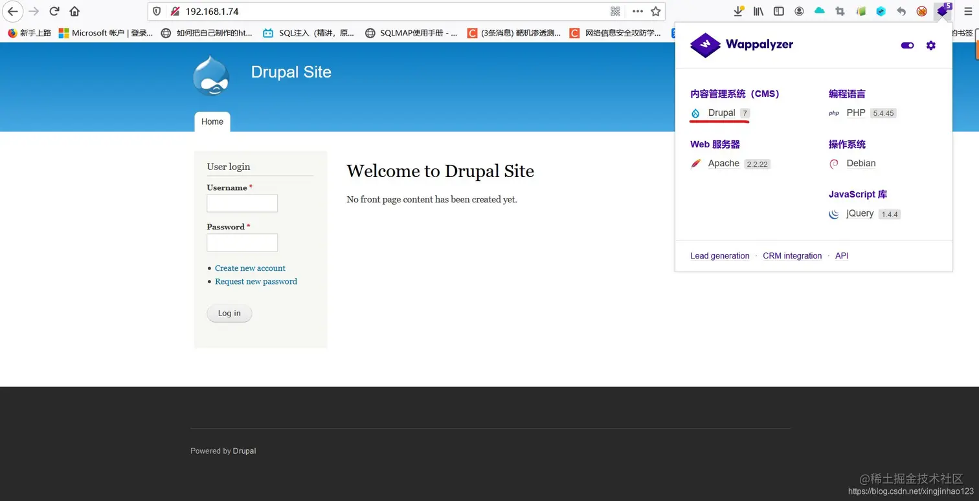Click the crossed-out fox proxy extension icon
The width and height of the screenshot is (979, 501).
click(921, 11)
